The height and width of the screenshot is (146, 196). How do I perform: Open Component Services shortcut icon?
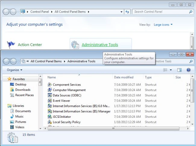click(50, 85)
